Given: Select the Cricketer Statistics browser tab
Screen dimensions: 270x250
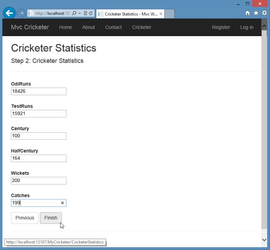Looking at the screenshot, I should 130,14.
